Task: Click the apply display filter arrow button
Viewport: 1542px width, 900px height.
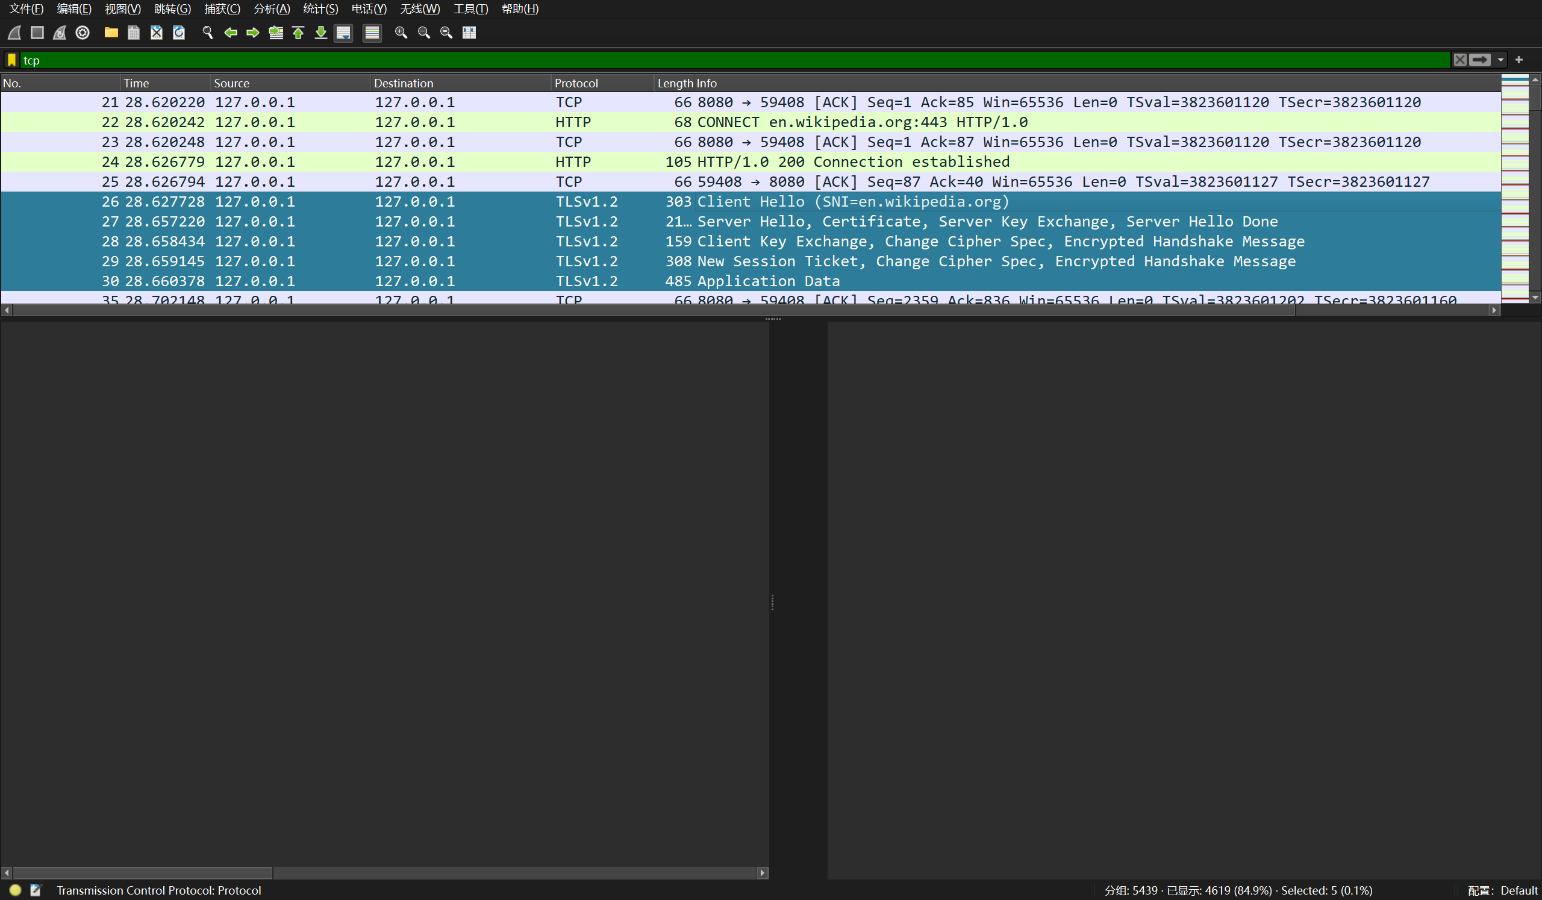Action: coord(1480,60)
